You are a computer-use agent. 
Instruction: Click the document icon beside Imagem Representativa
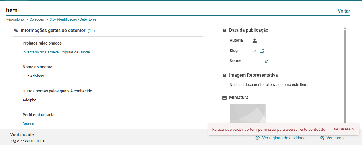224,75
